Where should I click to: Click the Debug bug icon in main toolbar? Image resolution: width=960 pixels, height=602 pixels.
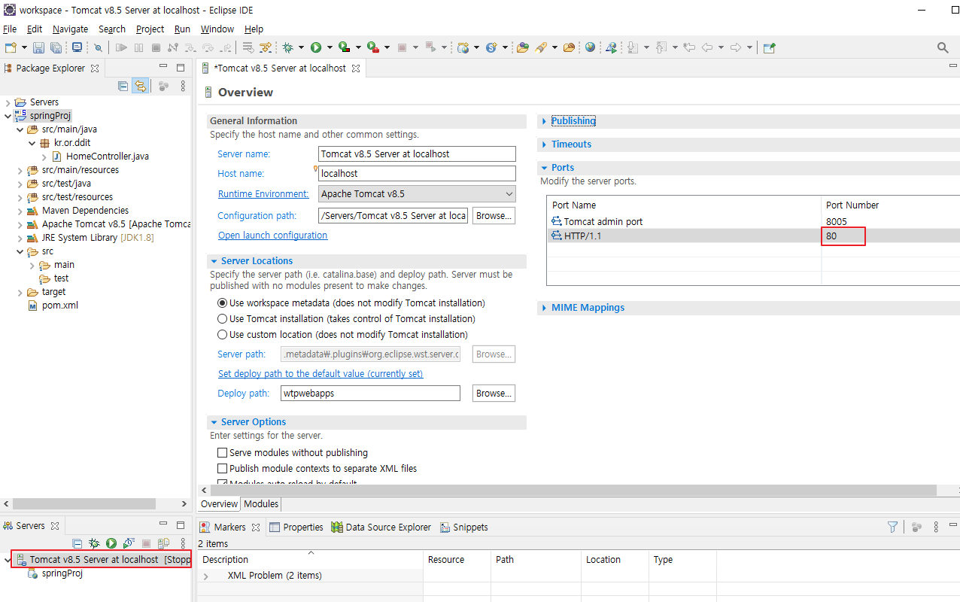(287, 47)
